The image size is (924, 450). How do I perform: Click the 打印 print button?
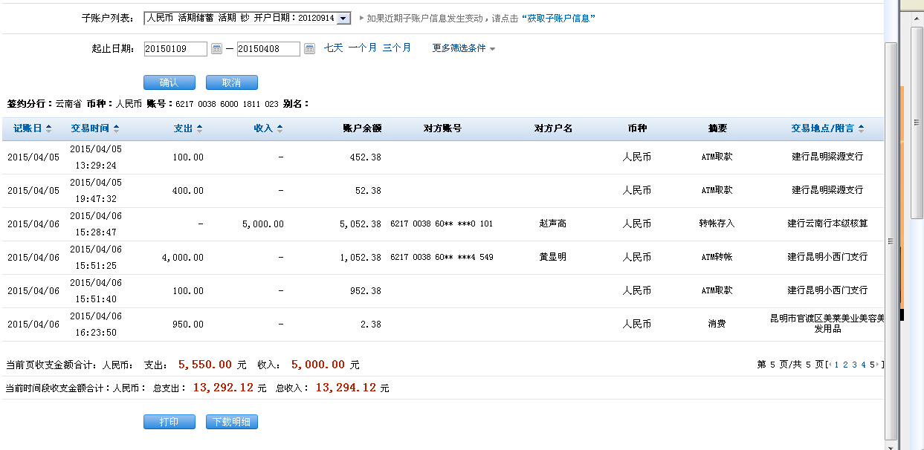point(169,422)
